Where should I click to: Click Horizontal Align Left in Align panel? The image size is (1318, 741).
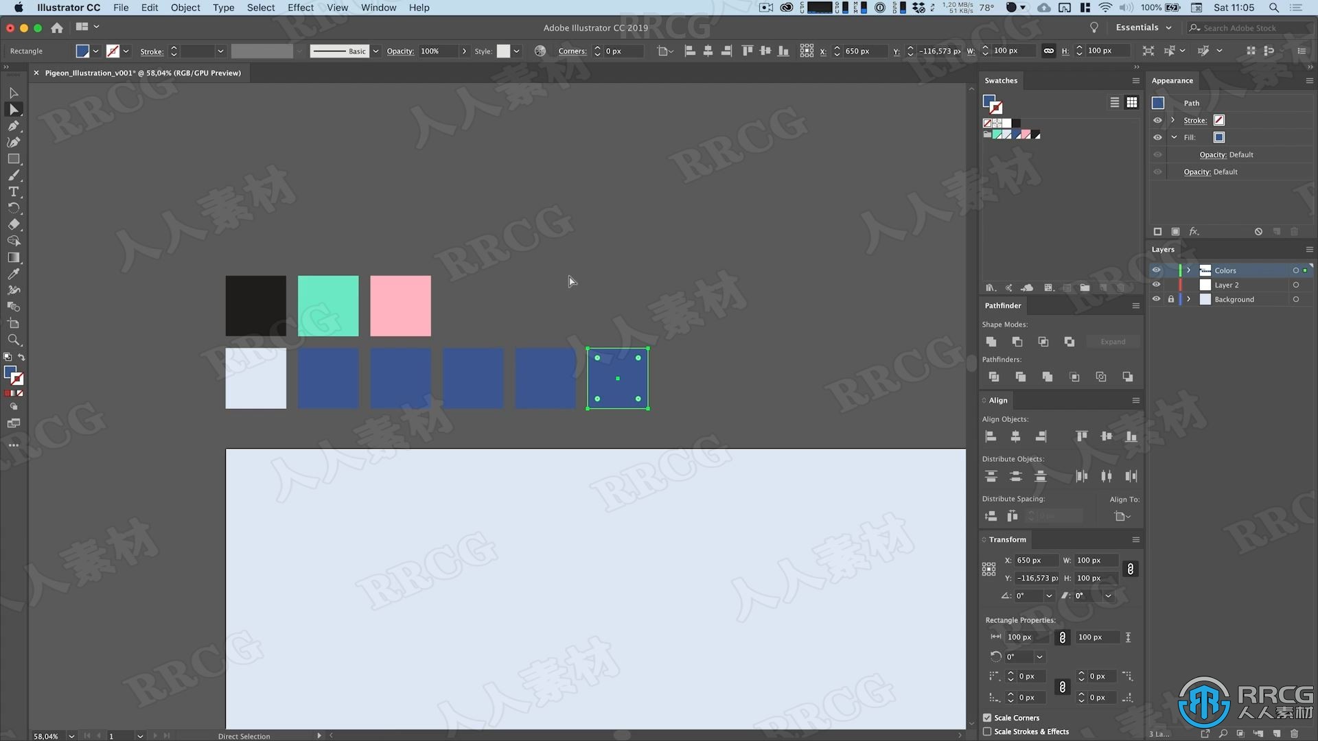(991, 436)
